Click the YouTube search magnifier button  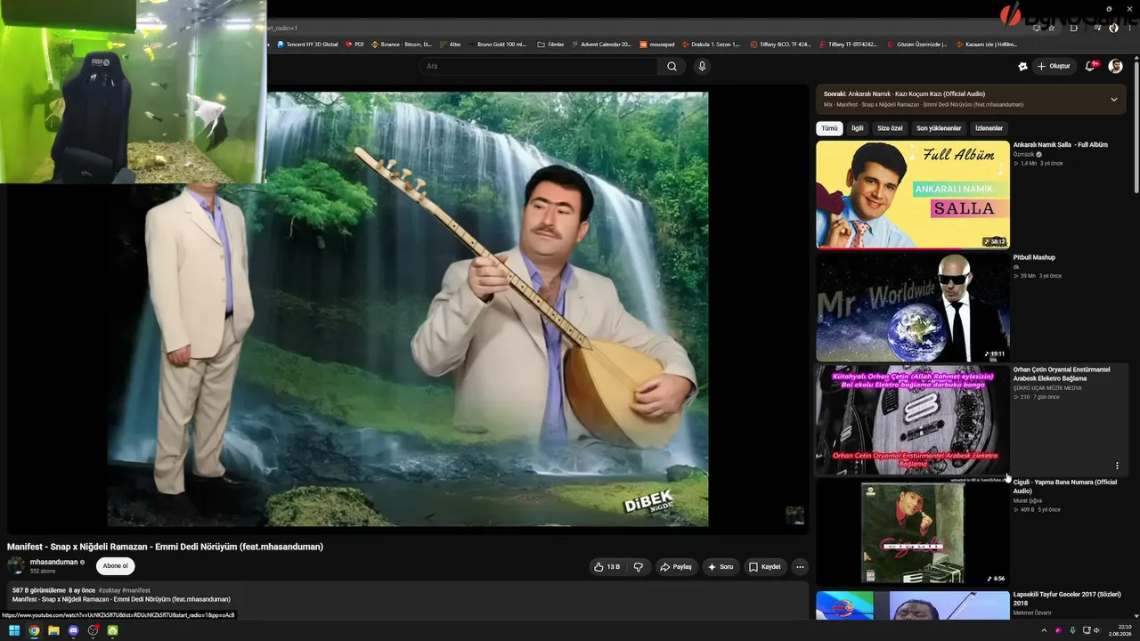(672, 66)
